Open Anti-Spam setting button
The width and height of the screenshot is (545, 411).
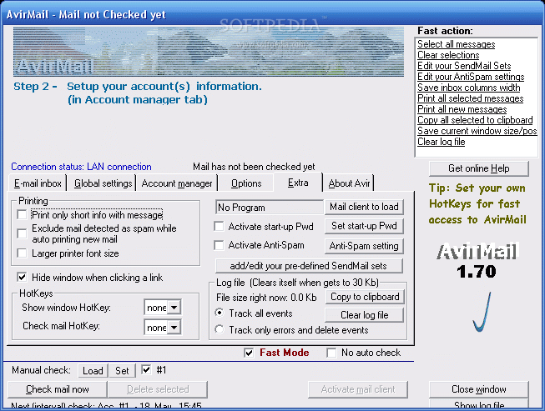[364, 246]
